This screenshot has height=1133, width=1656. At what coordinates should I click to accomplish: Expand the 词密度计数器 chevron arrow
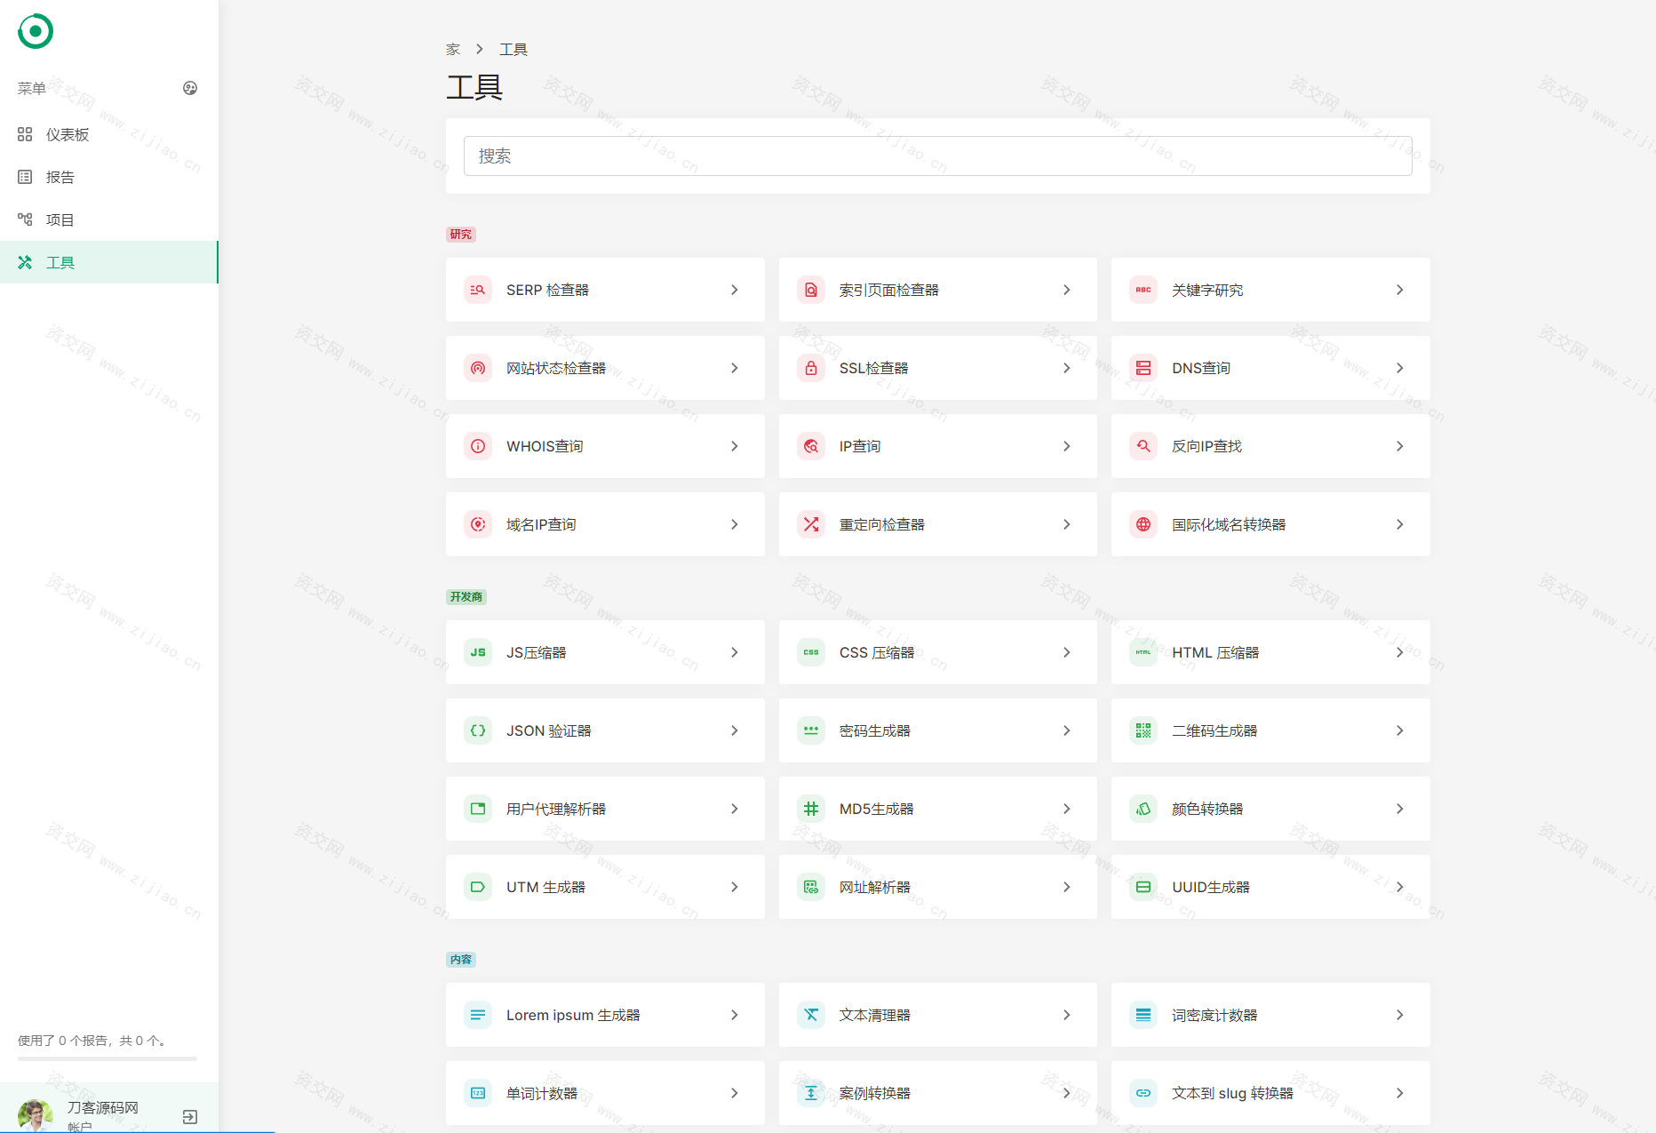pyautogui.click(x=1399, y=1015)
